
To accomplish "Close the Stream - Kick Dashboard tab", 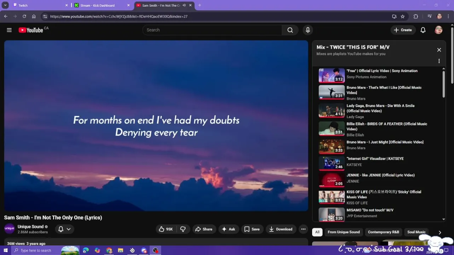I will coord(128,5).
